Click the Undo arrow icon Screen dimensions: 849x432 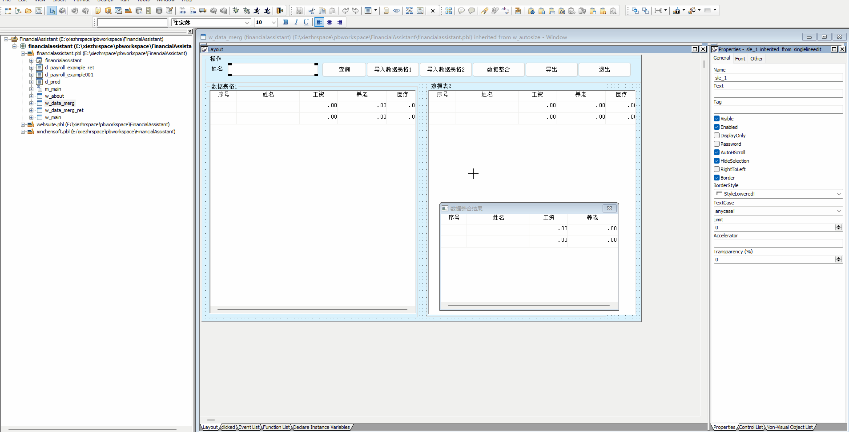tap(345, 11)
